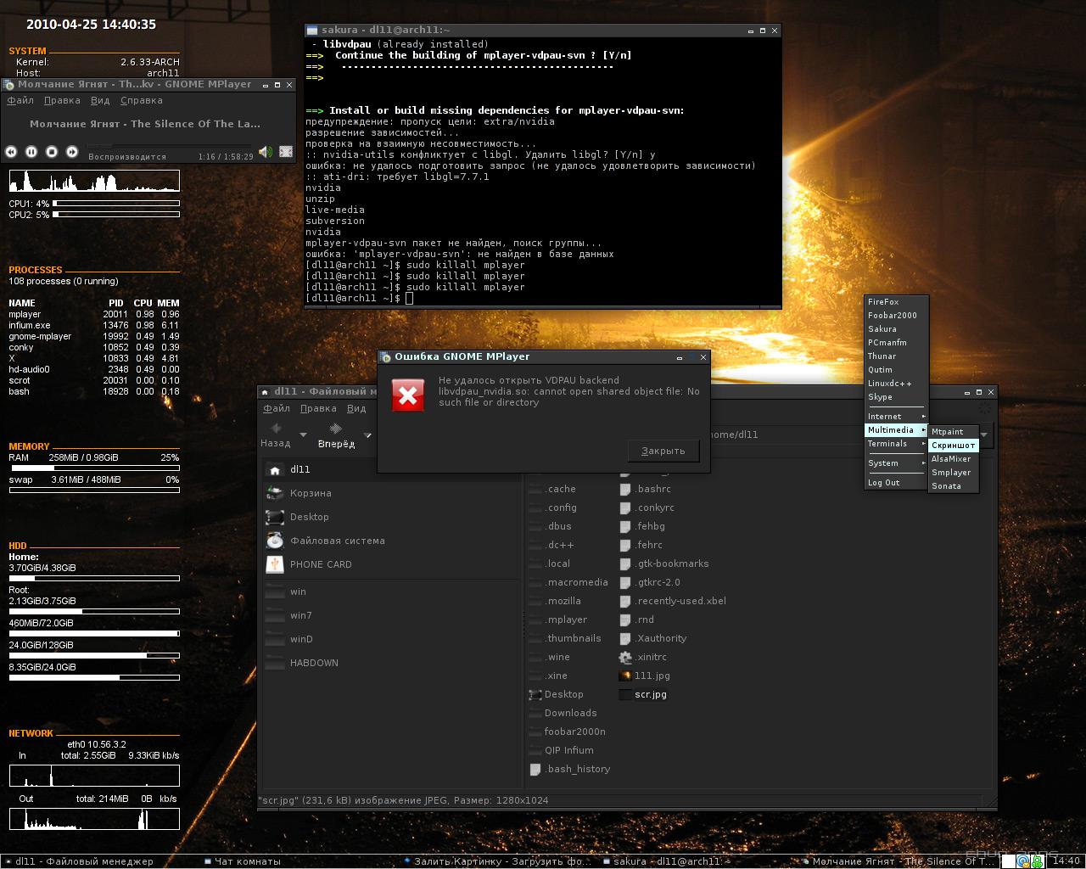Expand the Назад history dropdown arrow
The width and height of the screenshot is (1086, 869).
coord(303,435)
